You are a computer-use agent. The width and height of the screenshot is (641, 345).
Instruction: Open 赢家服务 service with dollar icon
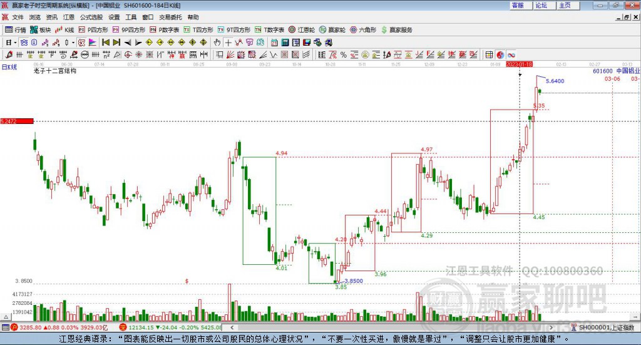click(396, 30)
